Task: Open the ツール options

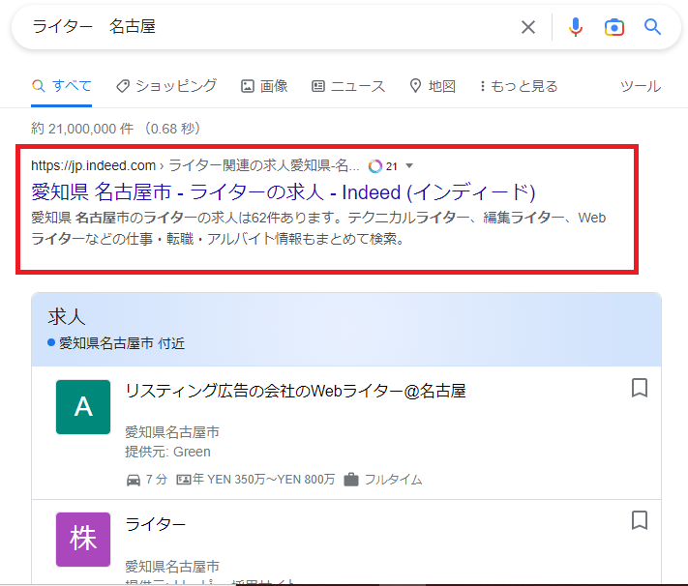Action: click(641, 86)
